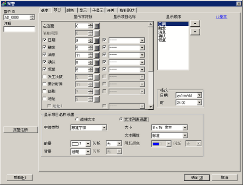This screenshot has width=243, height=185.
Task: Select 消息 in the 显示顺序 list
Action: (x=162, y=32)
